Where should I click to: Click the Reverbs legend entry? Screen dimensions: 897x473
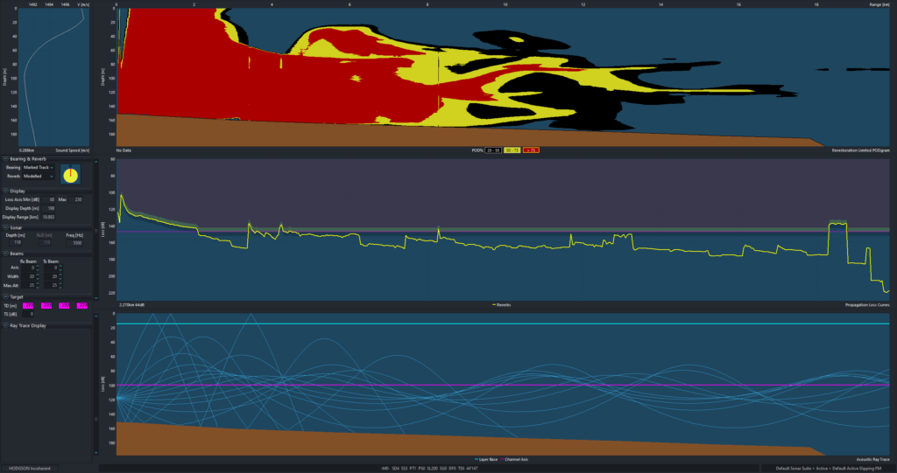pyautogui.click(x=502, y=305)
